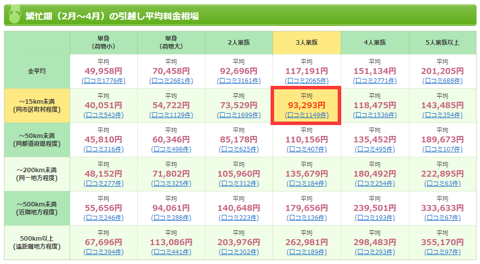The image size is (480, 264).
Task: Click the 105,960円 average price
Action: (239, 174)
